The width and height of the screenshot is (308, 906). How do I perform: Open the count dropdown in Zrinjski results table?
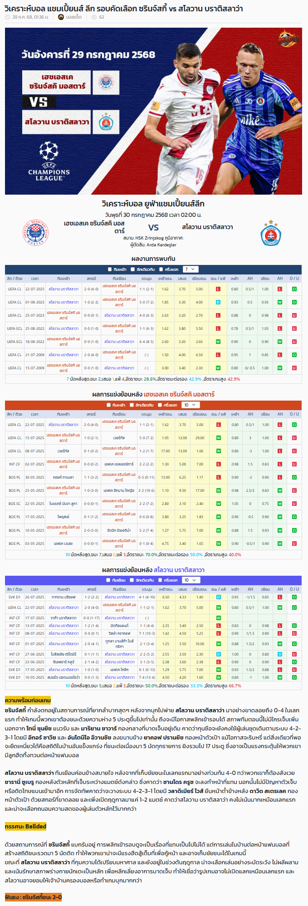190,405
